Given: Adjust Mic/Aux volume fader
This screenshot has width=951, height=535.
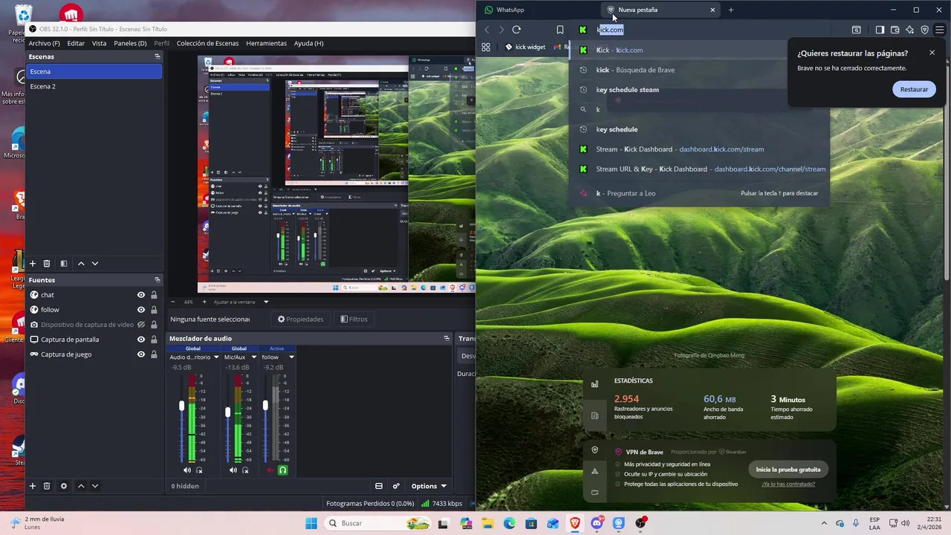Looking at the screenshot, I should (228, 412).
